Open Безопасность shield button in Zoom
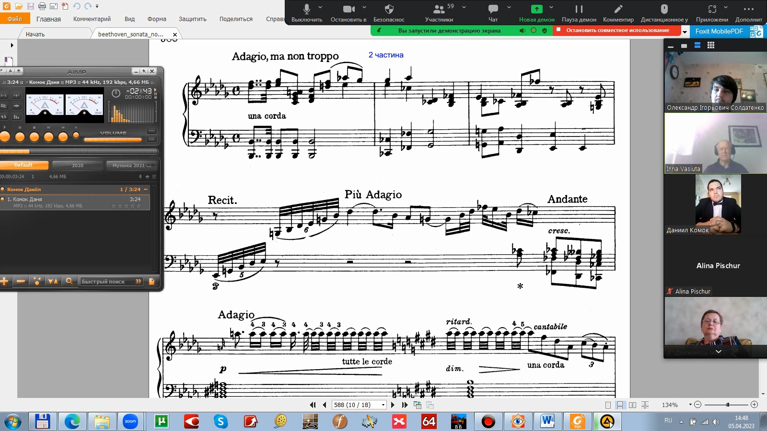The width and height of the screenshot is (767, 431). point(389,13)
